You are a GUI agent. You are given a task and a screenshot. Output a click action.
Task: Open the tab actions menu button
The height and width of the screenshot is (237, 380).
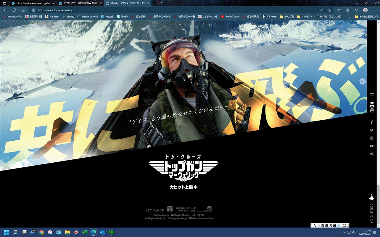[x=5, y=3]
